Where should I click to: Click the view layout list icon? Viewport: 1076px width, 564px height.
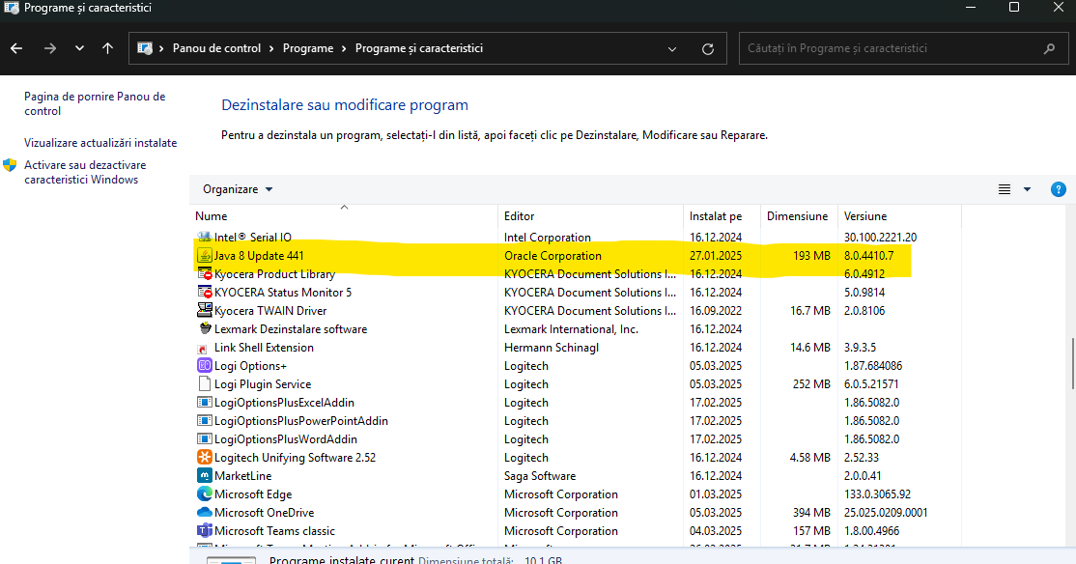(x=1004, y=189)
